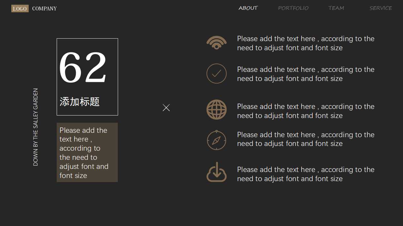Select the compass icon
Image resolution: width=403 pixels, height=226 pixels.
click(216, 140)
